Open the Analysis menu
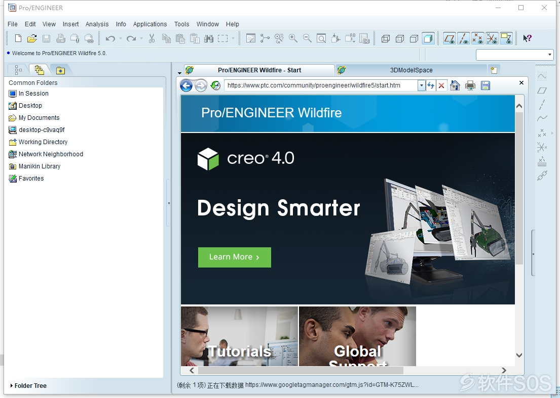The image size is (560, 398). (x=97, y=24)
